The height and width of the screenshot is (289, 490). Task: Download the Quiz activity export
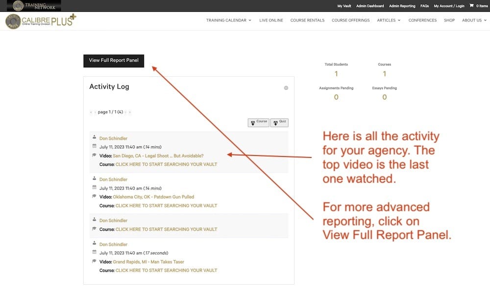pos(279,123)
